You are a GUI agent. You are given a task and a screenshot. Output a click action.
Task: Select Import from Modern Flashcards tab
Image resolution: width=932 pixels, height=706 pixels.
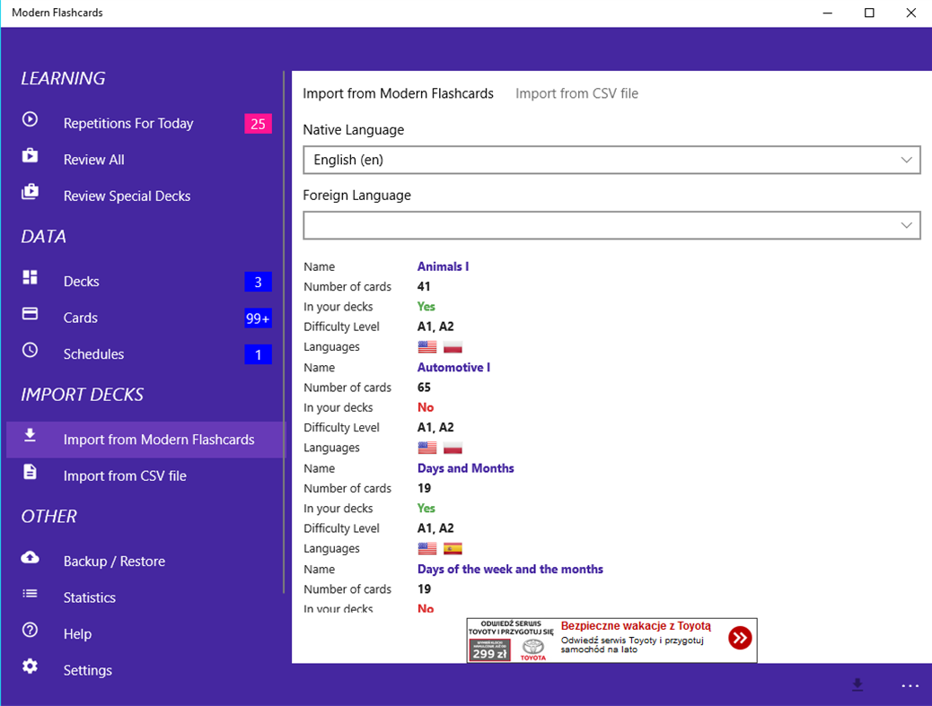click(399, 93)
